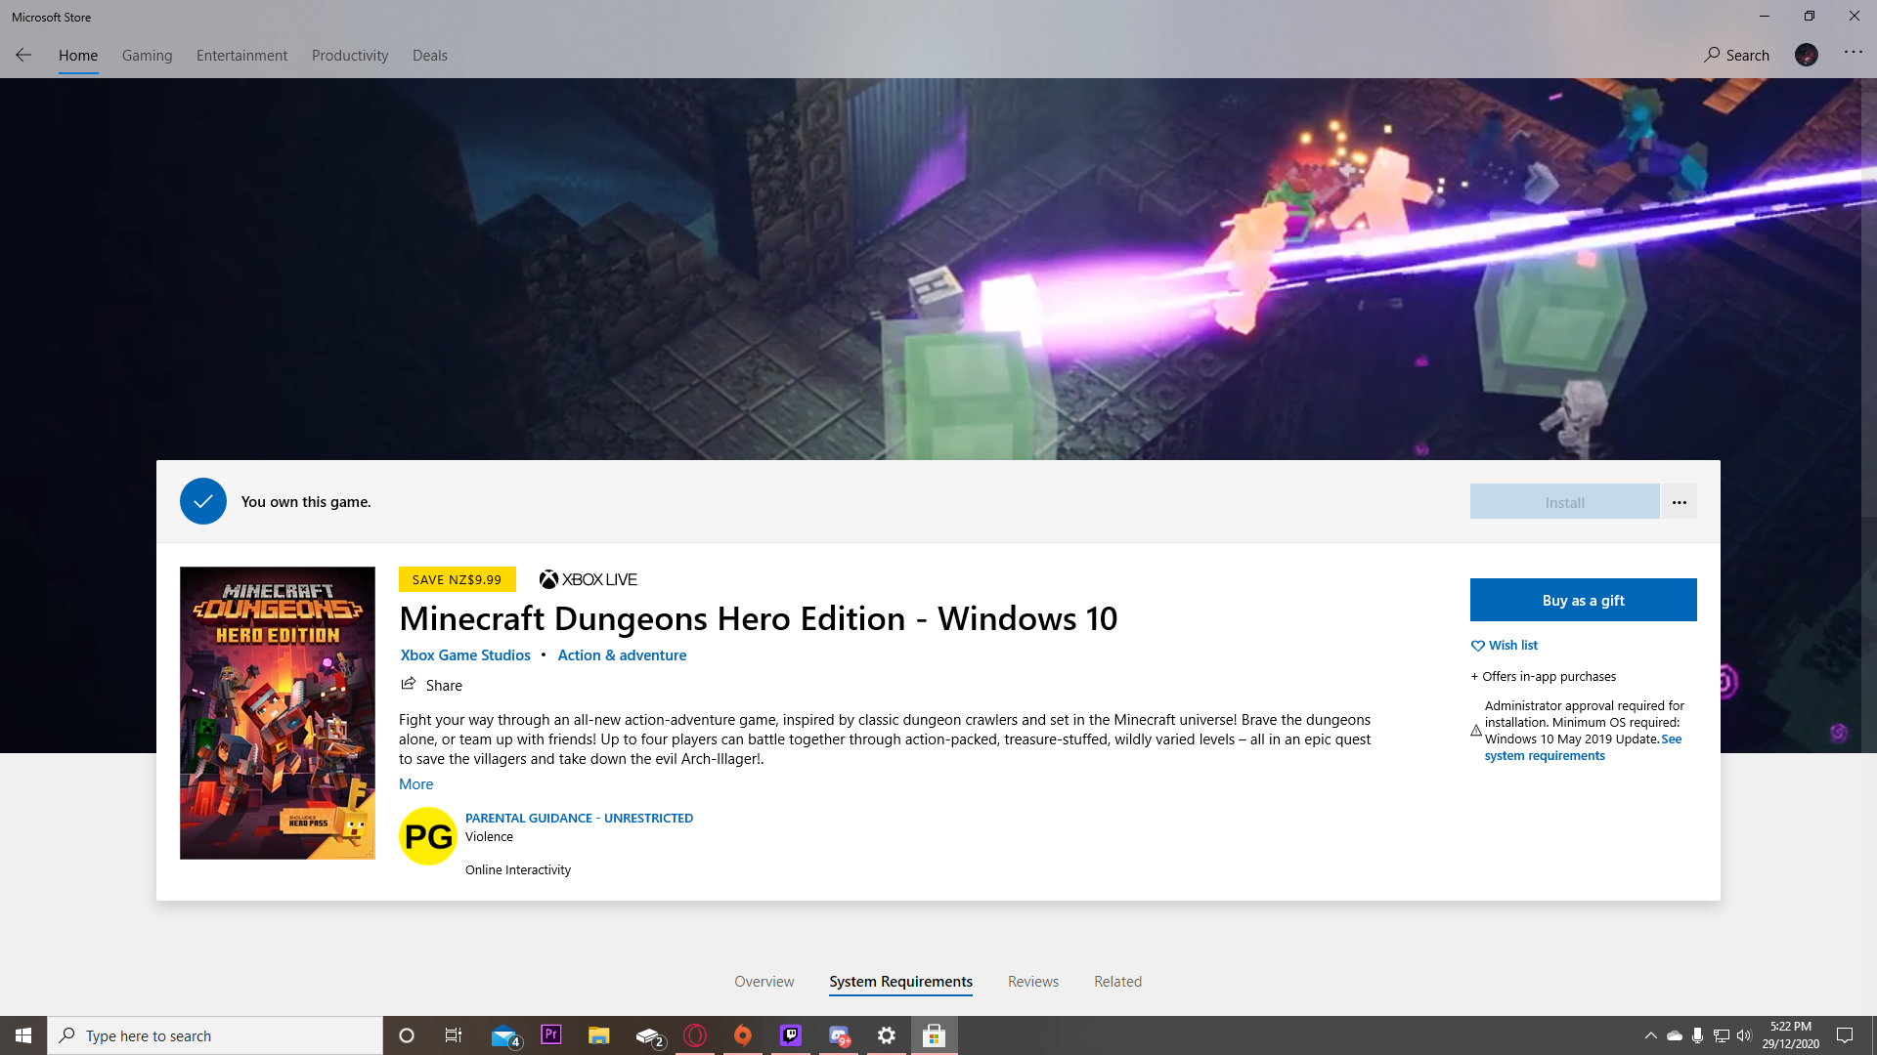Open Opera GX browser on the taskbar
Viewport: 1877px width, 1055px height.
(x=695, y=1035)
